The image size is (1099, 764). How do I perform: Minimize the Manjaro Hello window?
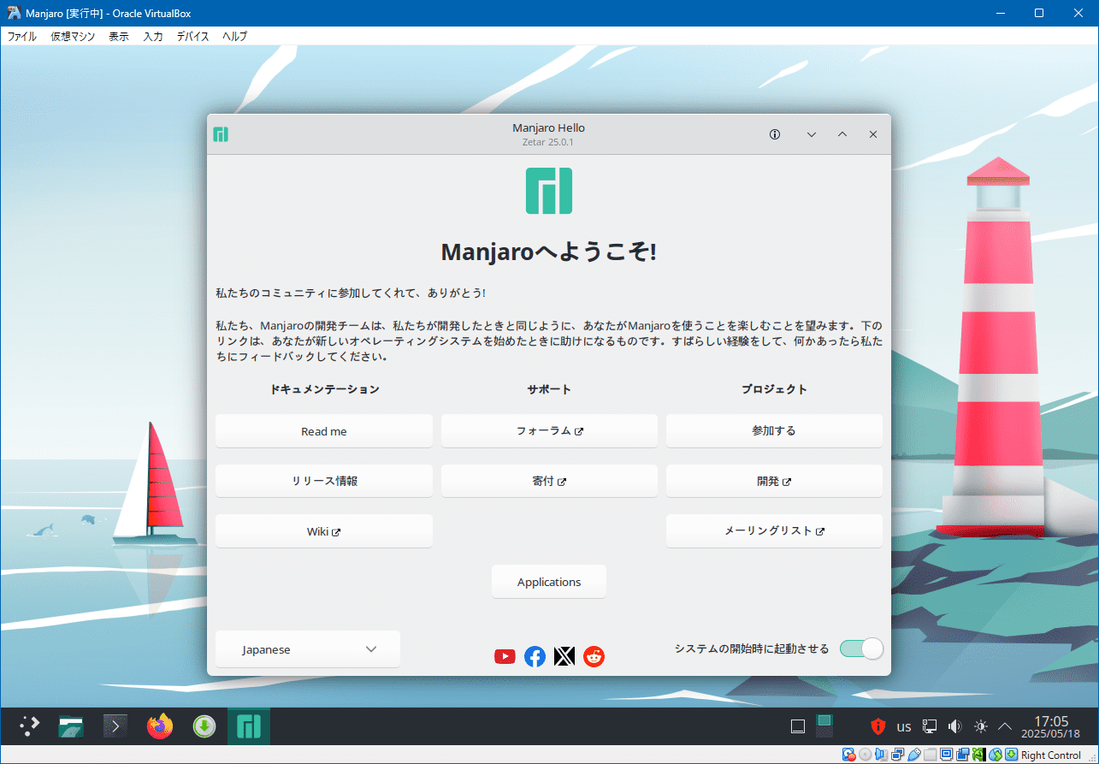pos(812,134)
